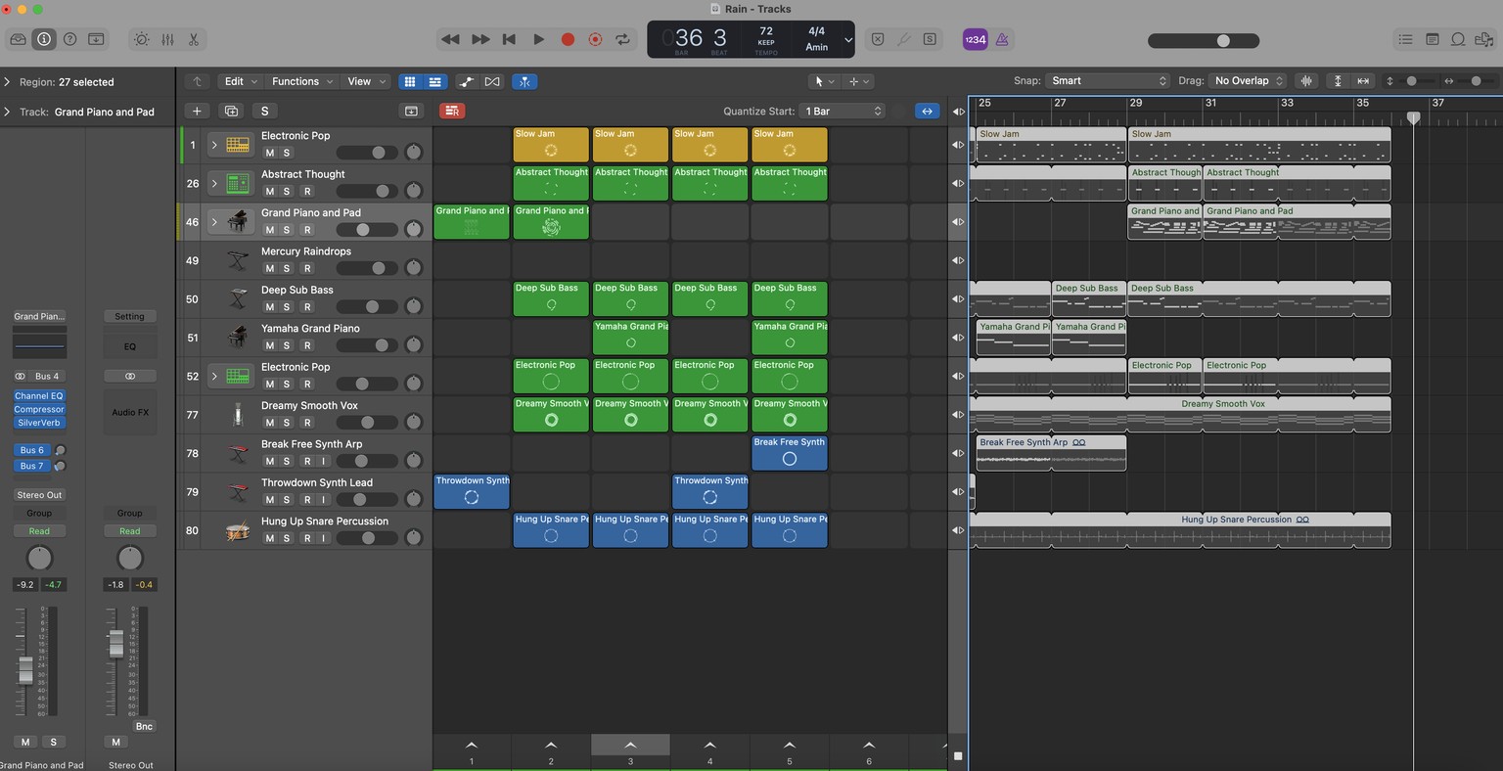Click the Duplicate Track button
The image size is (1503, 771).
pos(231,112)
